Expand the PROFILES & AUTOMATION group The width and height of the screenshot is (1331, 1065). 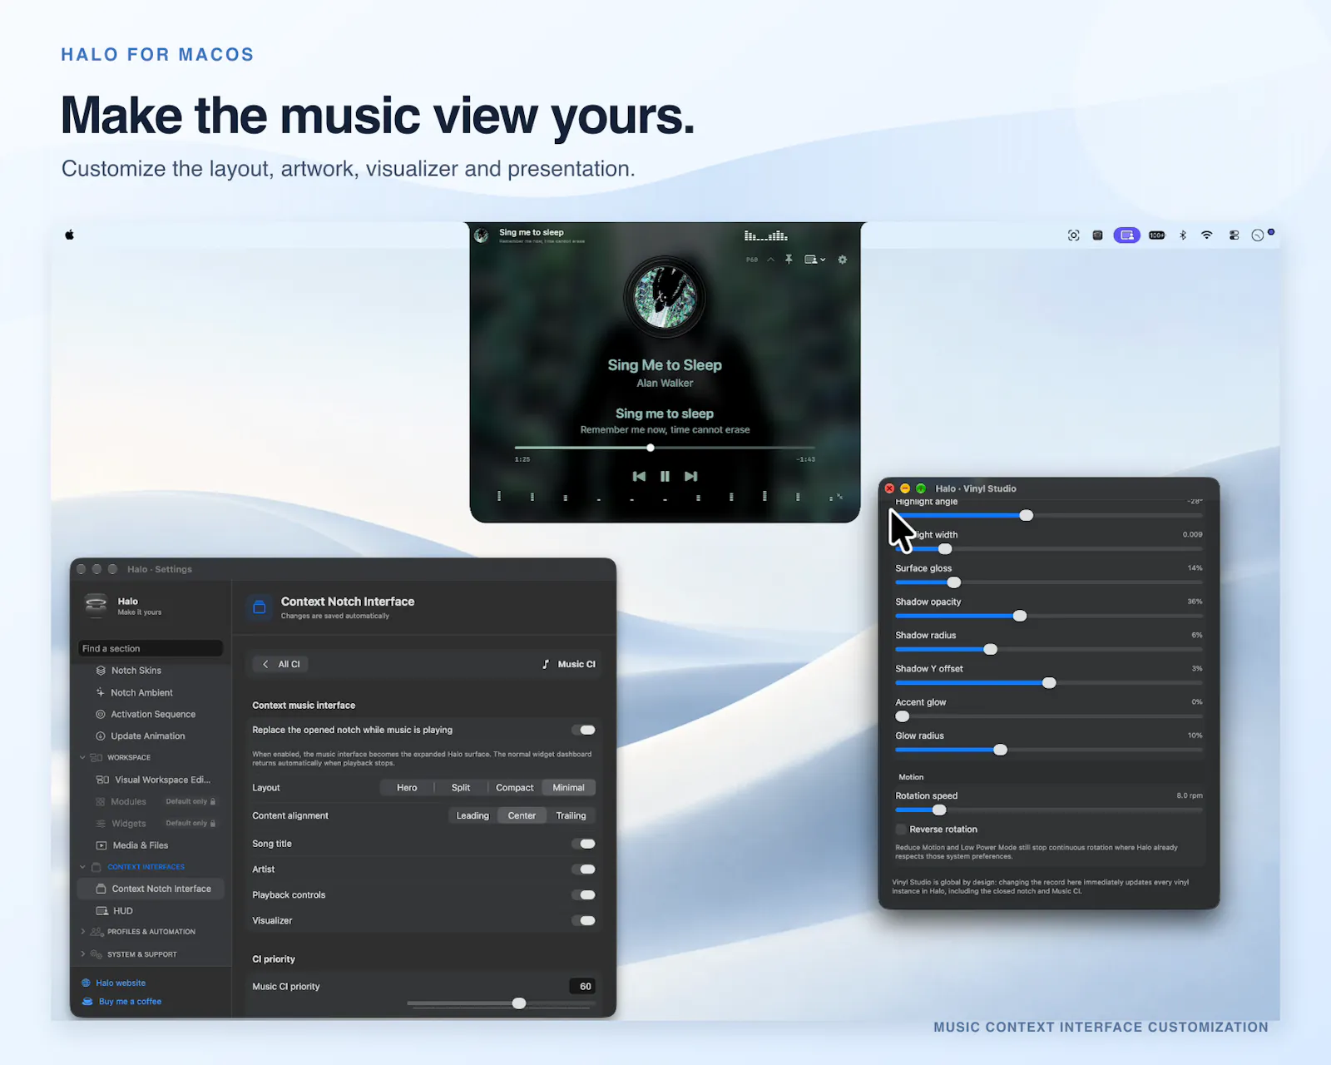pos(82,932)
